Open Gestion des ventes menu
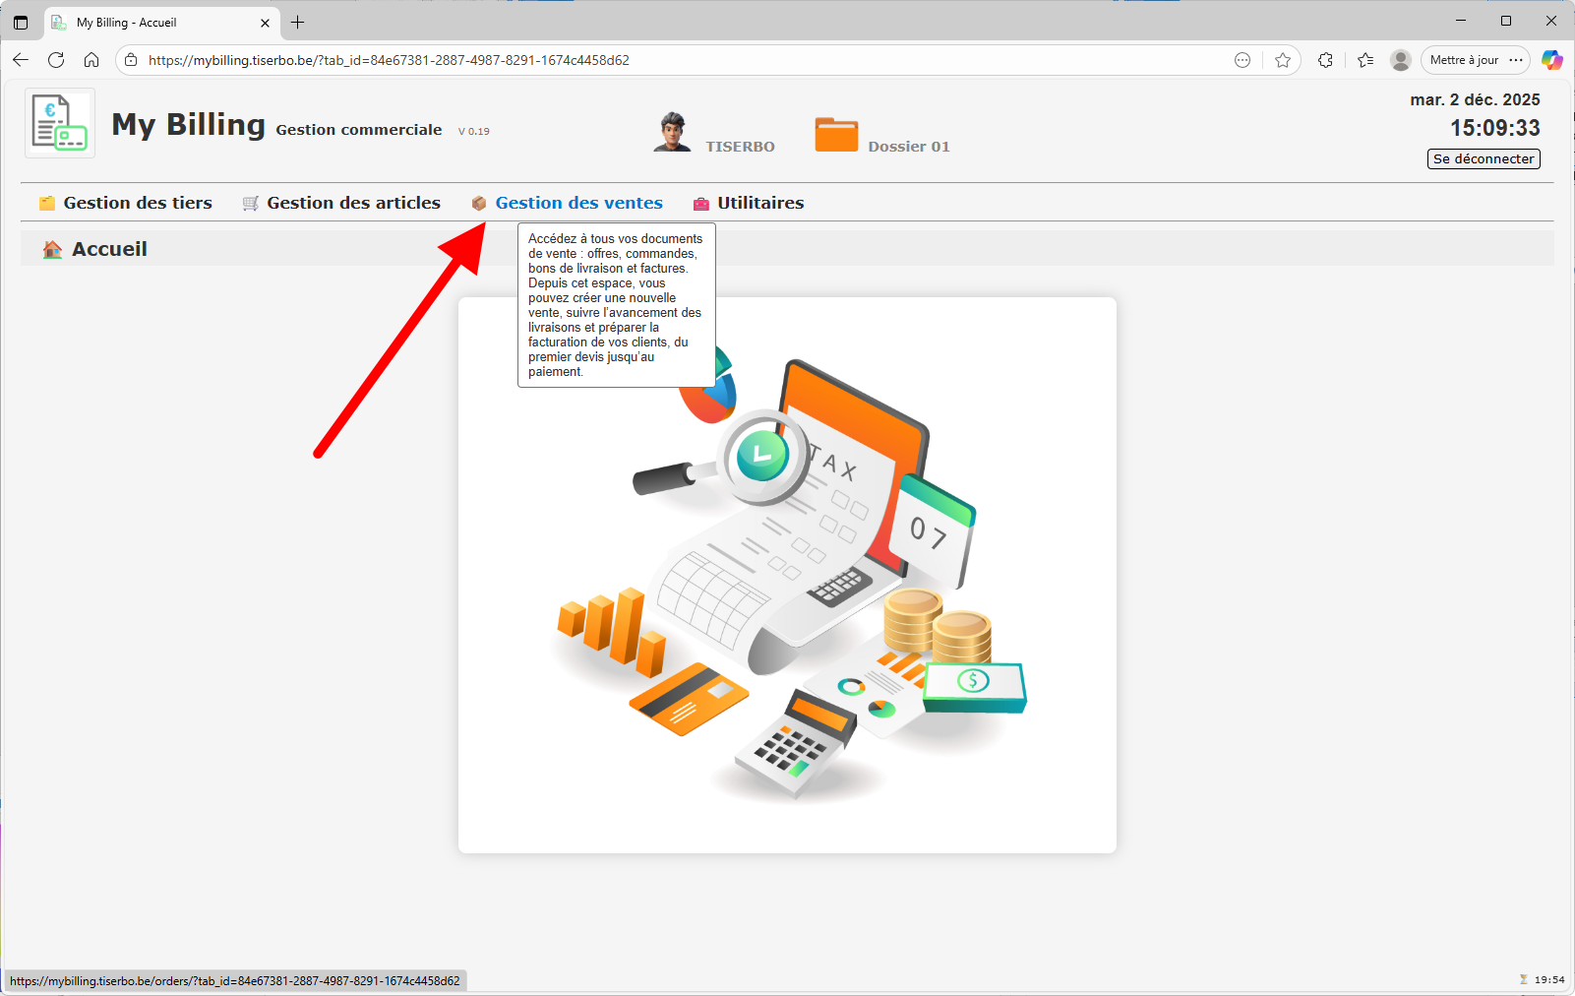 click(x=578, y=203)
